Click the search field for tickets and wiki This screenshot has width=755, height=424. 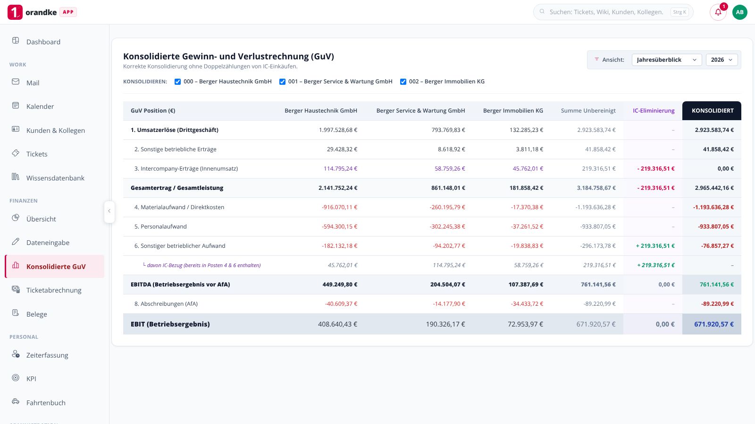tap(613, 12)
